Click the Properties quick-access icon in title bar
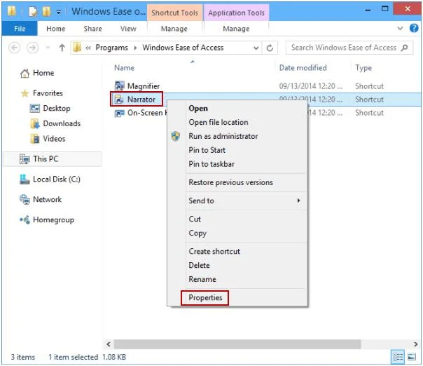 (33, 11)
